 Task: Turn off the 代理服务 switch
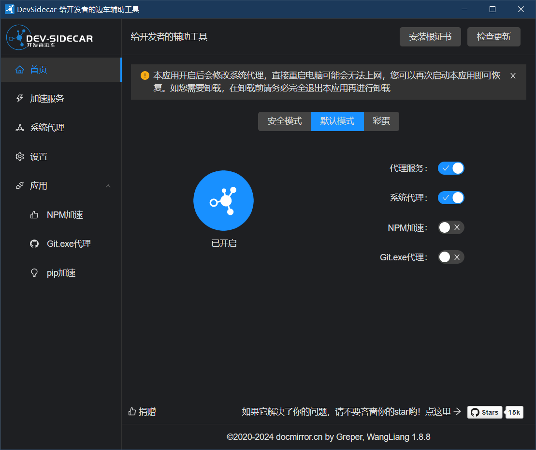coord(450,168)
